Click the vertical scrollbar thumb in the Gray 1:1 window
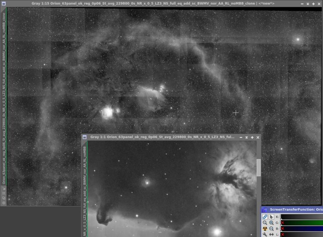This screenshot has height=237, width=323. tap(259, 168)
